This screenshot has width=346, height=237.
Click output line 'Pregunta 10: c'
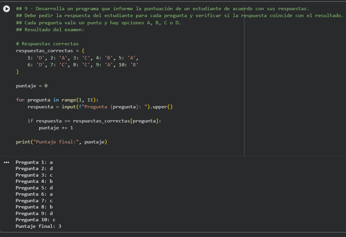pos(36,220)
